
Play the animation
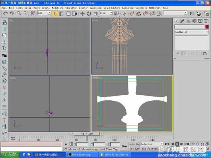pyautogui.click(x=177, y=144)
